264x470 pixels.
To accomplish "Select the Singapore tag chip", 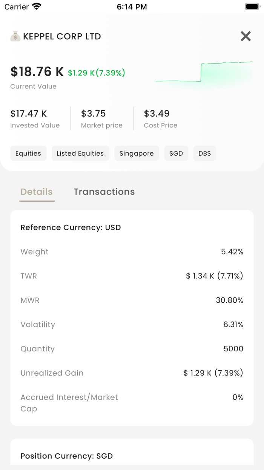I will (137, 153).
